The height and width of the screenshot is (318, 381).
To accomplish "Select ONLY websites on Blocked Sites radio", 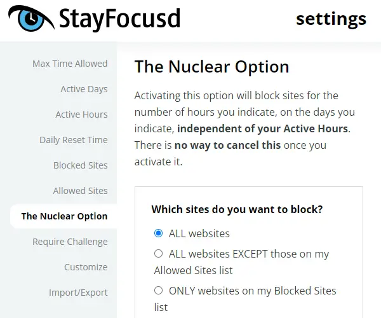I will point(158,290).
